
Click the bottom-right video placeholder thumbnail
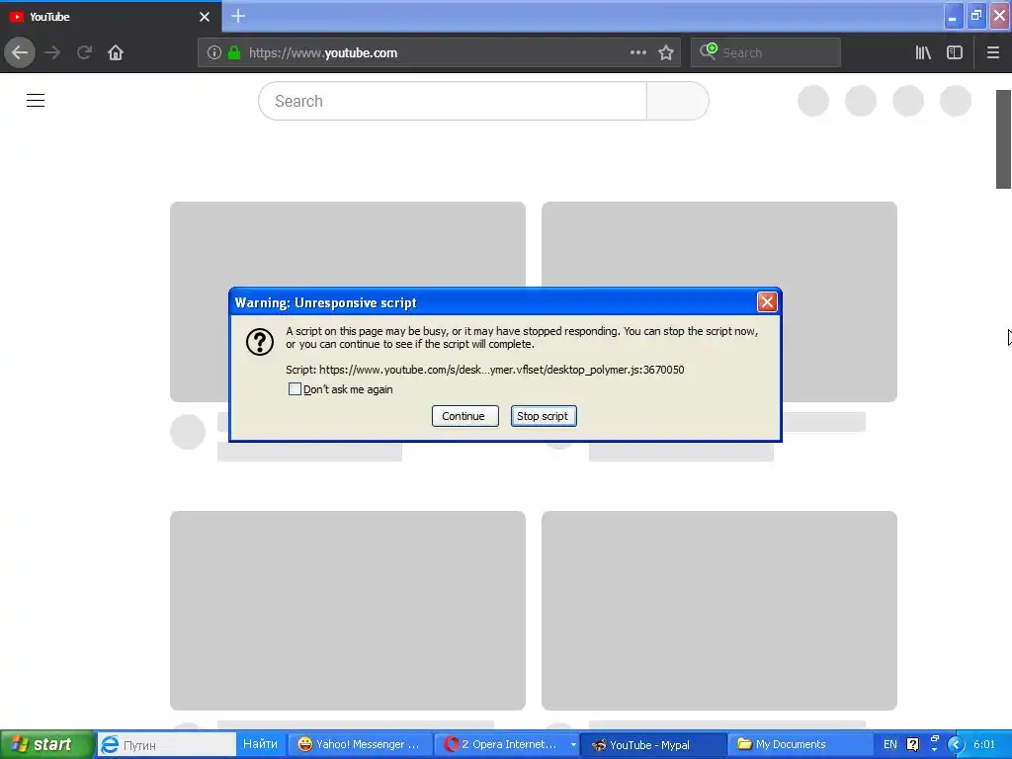pyautogui.click(x=719, y=611)
